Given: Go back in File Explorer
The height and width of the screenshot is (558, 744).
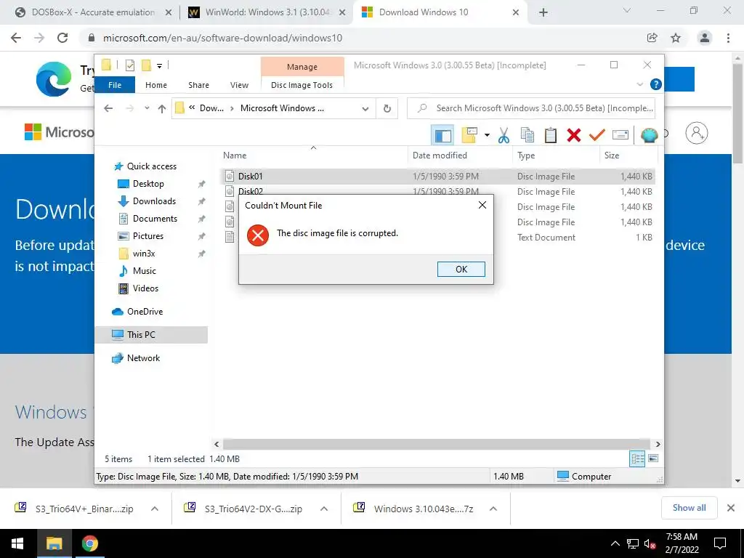Looking at the screenshot, I should [108, 109].
